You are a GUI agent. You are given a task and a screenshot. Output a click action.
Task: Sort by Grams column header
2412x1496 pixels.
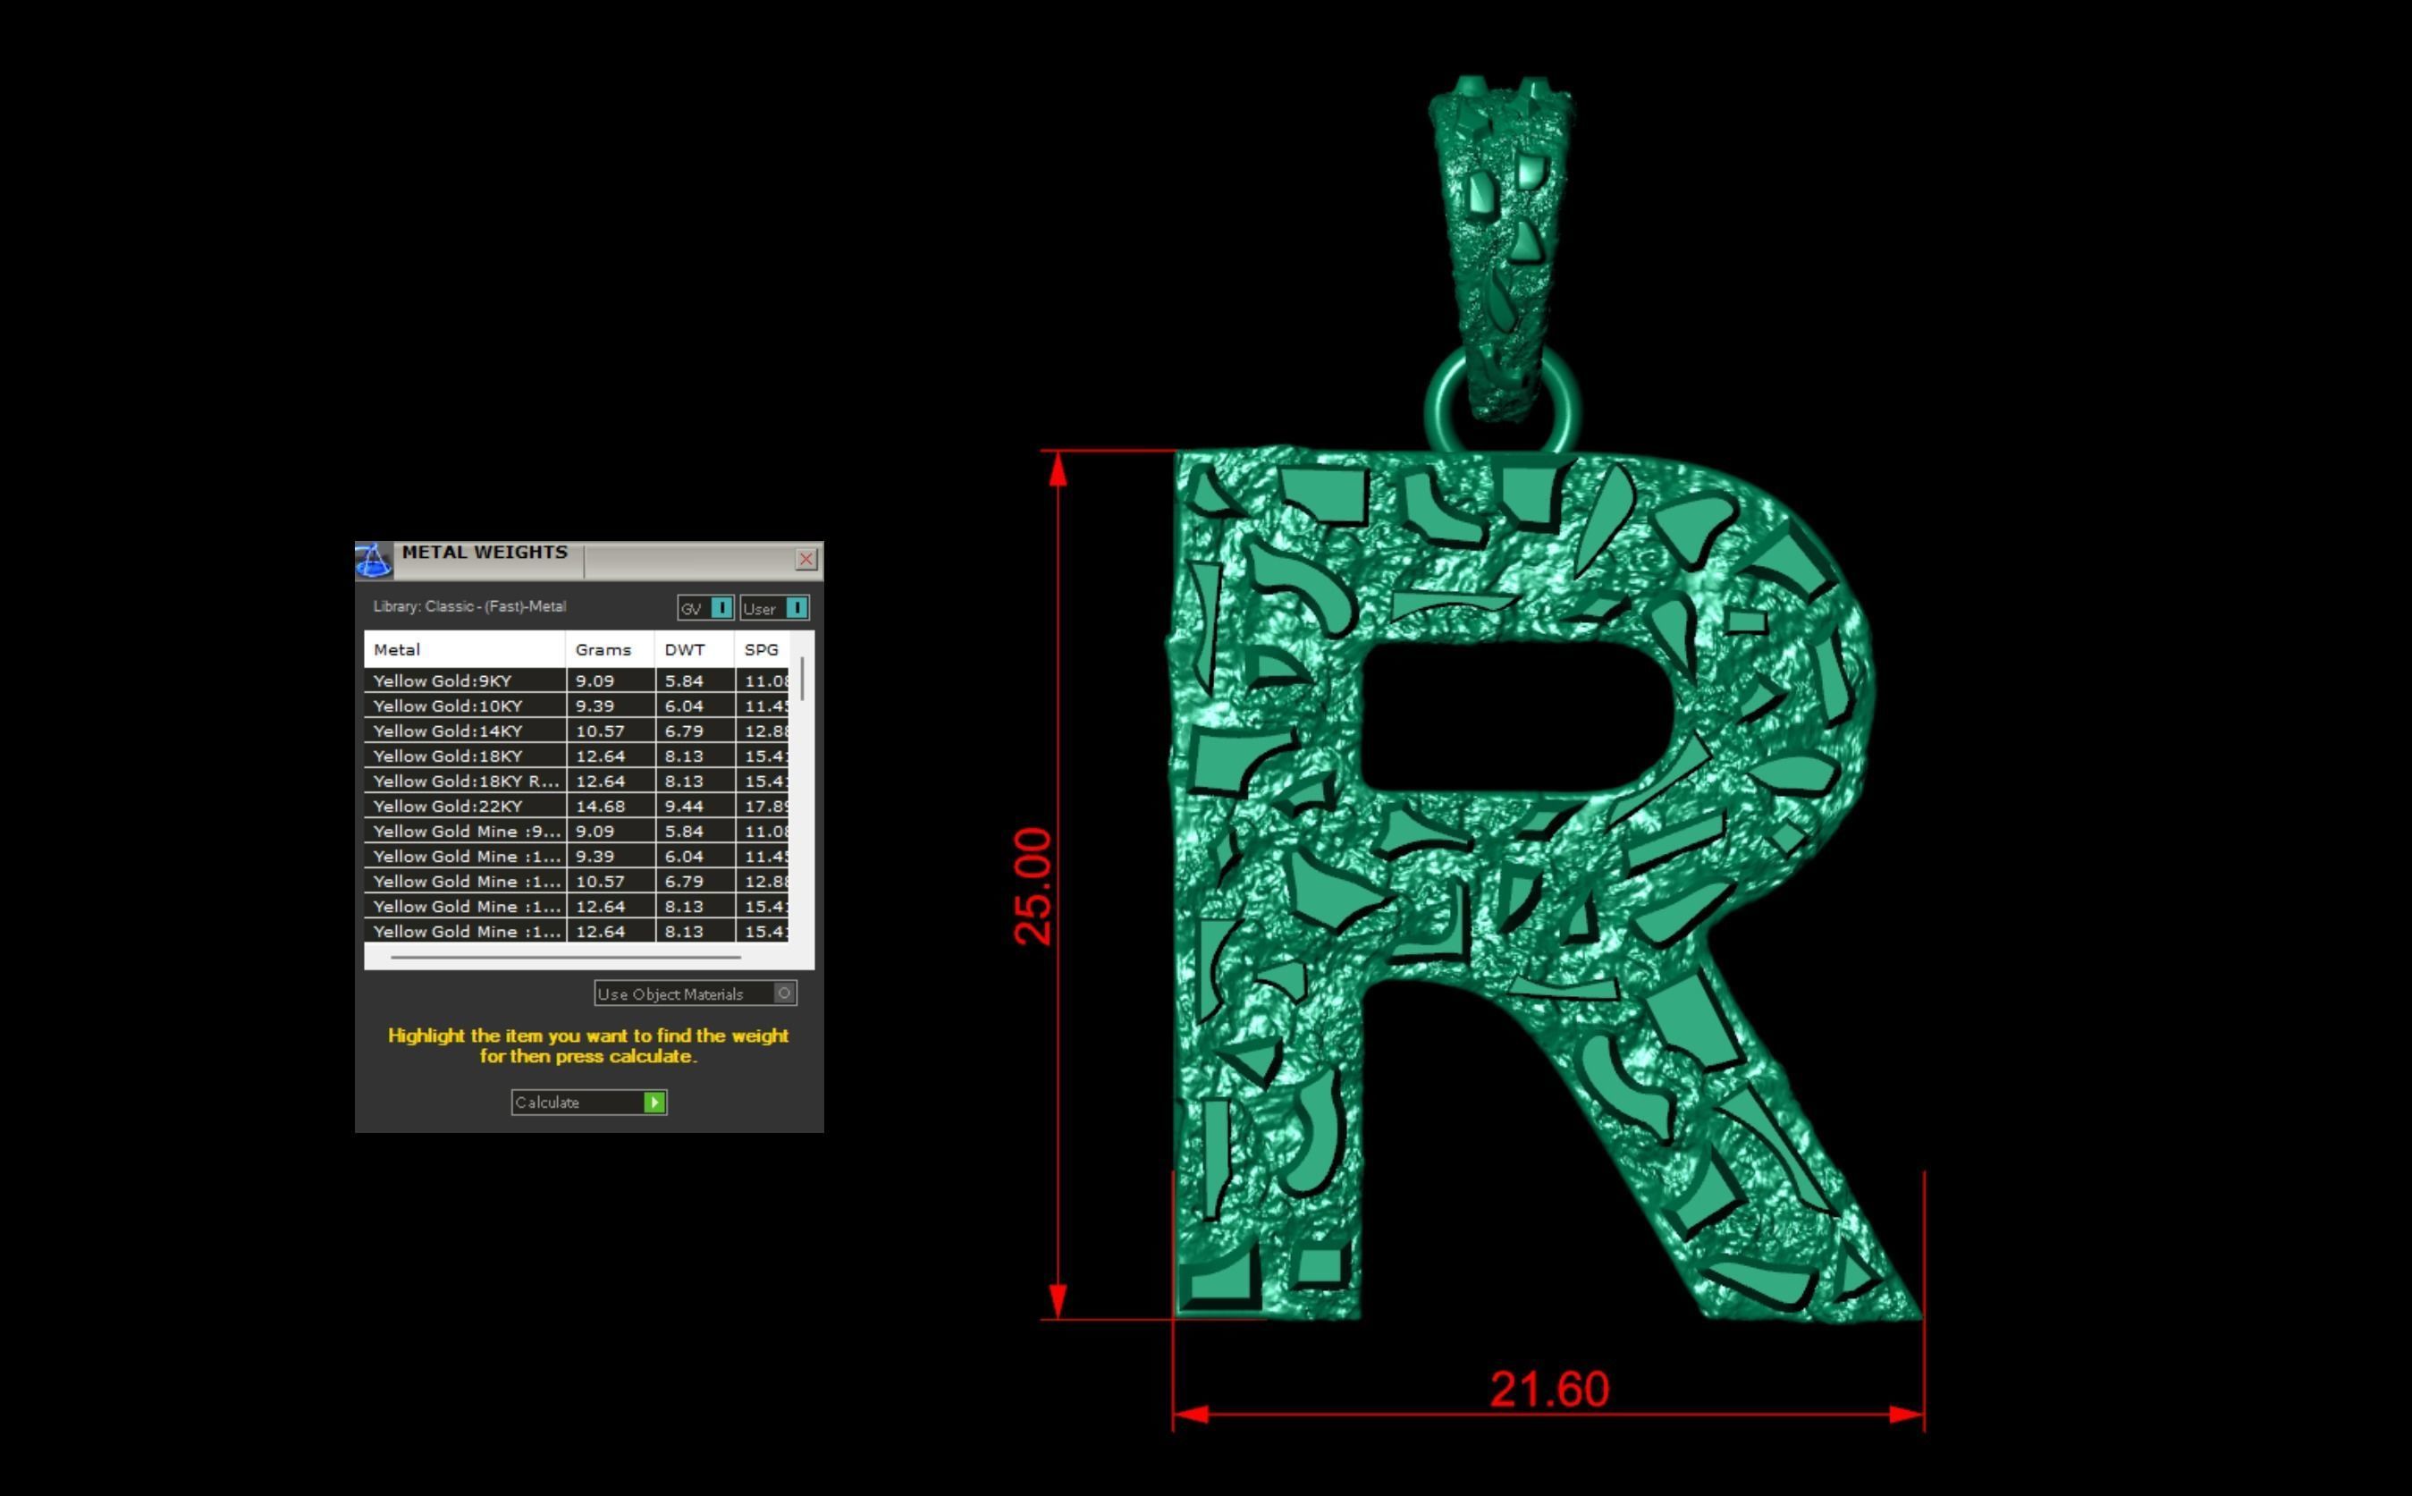(x=611, y=650)
